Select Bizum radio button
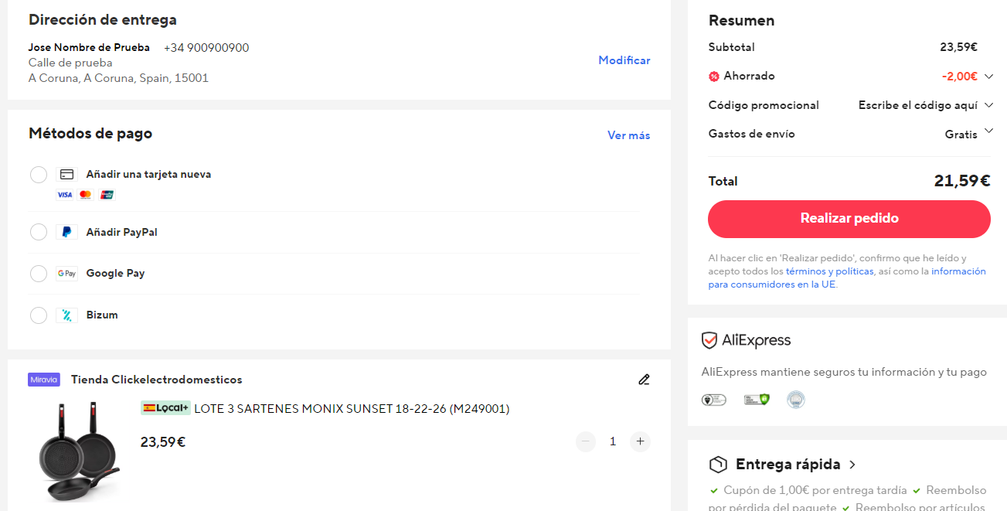Viewport: 1007px width, 511px height. pyautogui.click(x=39, y=315)
